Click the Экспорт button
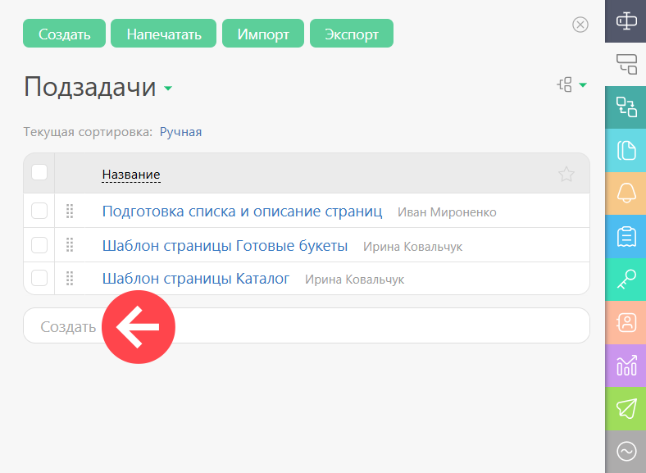The width and height of the screenshot is (646, 473). coord(352,34)
